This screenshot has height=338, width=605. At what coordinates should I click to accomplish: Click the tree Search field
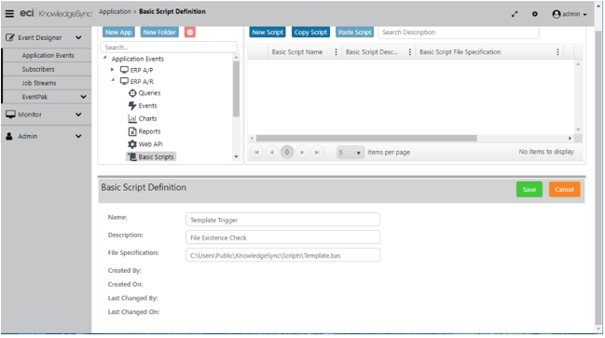click(169, 47)
